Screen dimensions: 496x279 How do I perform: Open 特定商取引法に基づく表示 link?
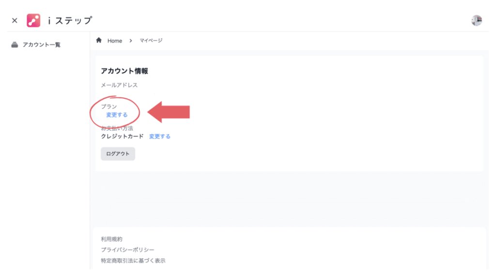click(x=133, y=261)
